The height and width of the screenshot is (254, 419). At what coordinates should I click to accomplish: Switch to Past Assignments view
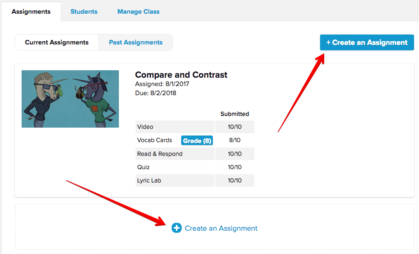point(136,42)
